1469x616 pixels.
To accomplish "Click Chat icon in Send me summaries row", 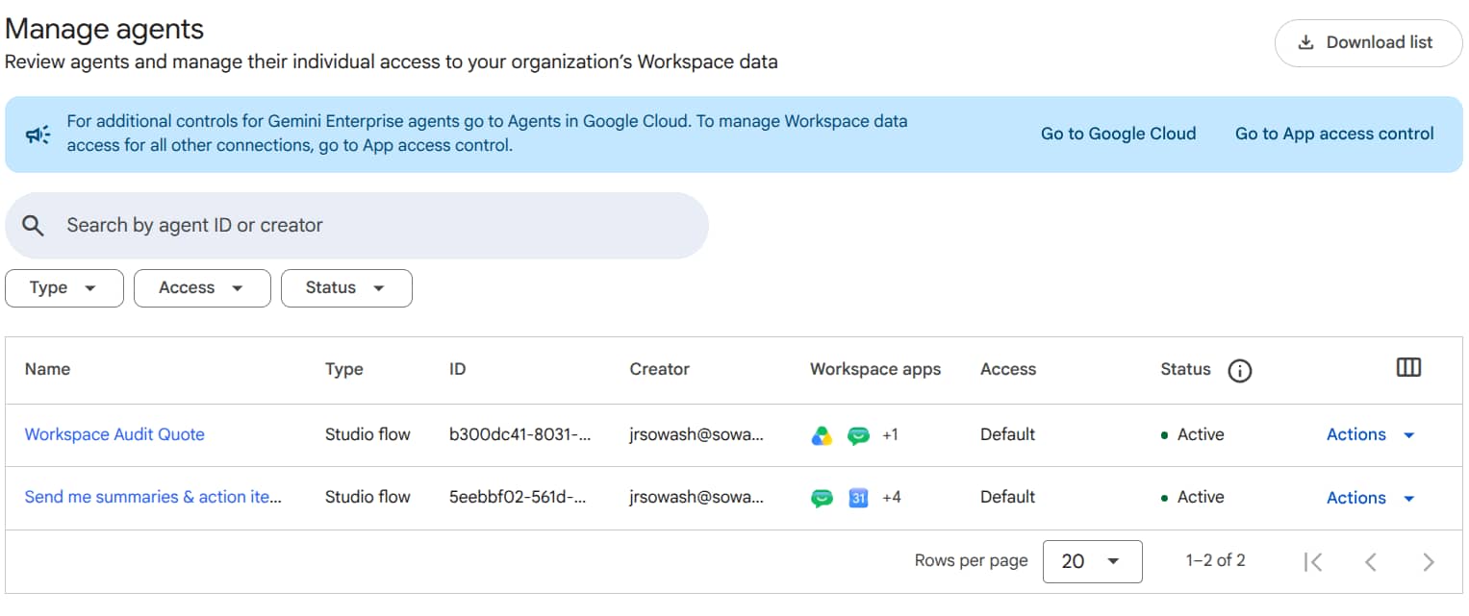I will click(x=822, y=498).
